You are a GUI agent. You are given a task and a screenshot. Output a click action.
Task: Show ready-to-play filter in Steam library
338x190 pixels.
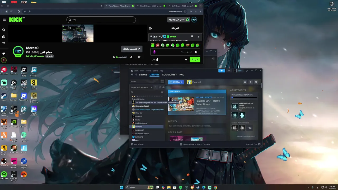tap(163, 87)
